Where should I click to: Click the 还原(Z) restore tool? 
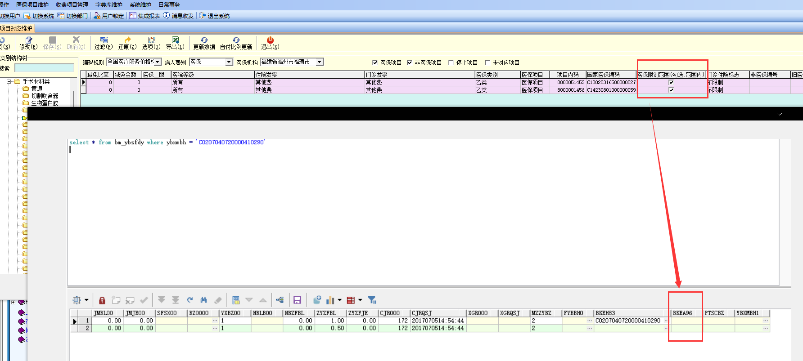click(x=127, y=43)
